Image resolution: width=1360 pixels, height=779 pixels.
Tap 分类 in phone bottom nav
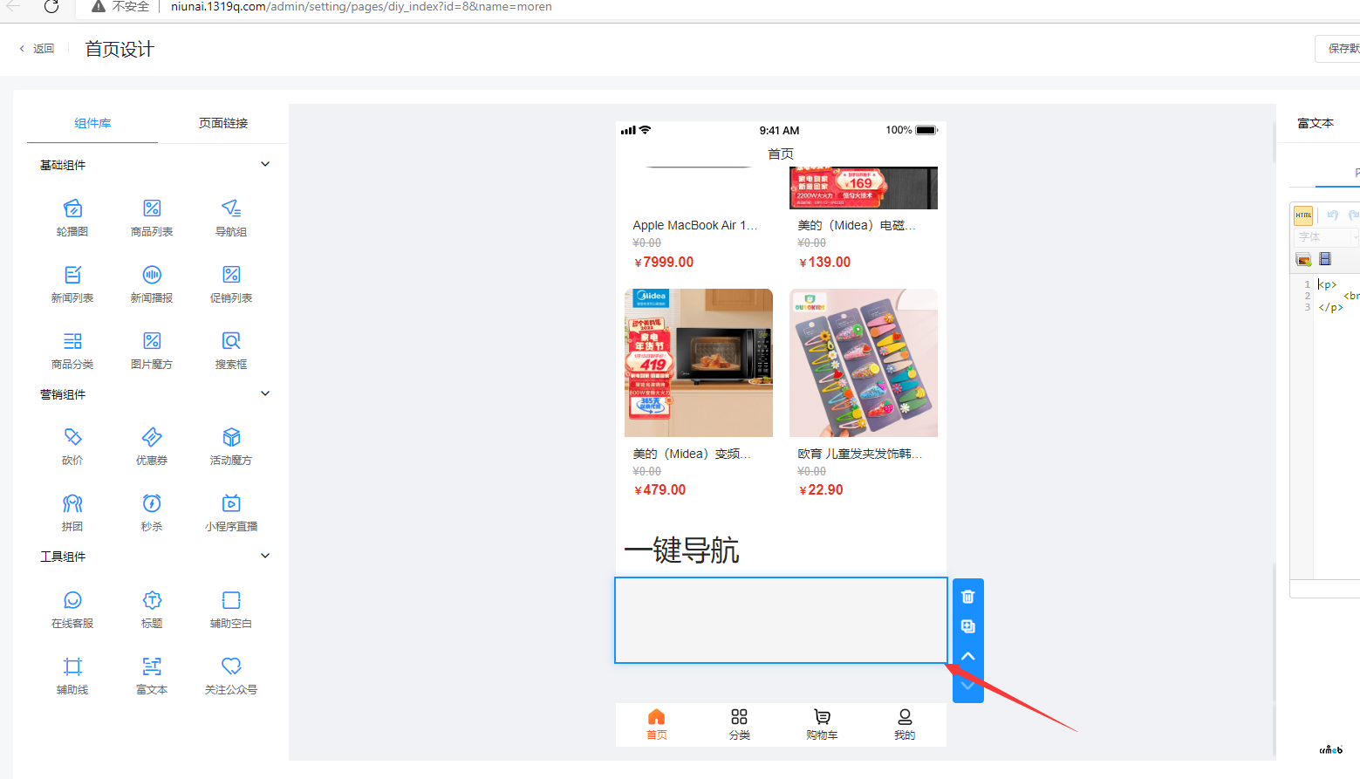tap(740, 724)
